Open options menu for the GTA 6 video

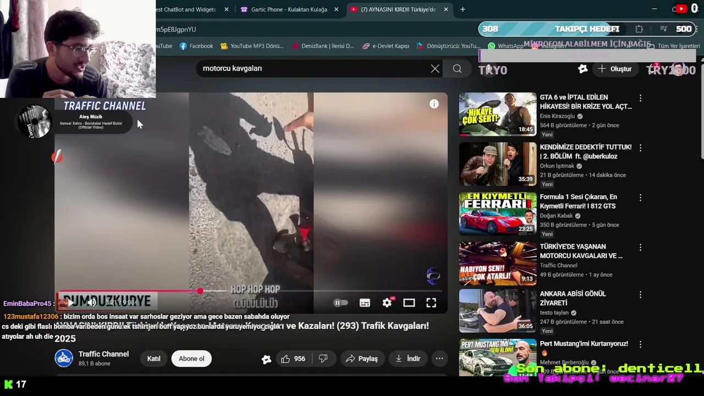640,98
